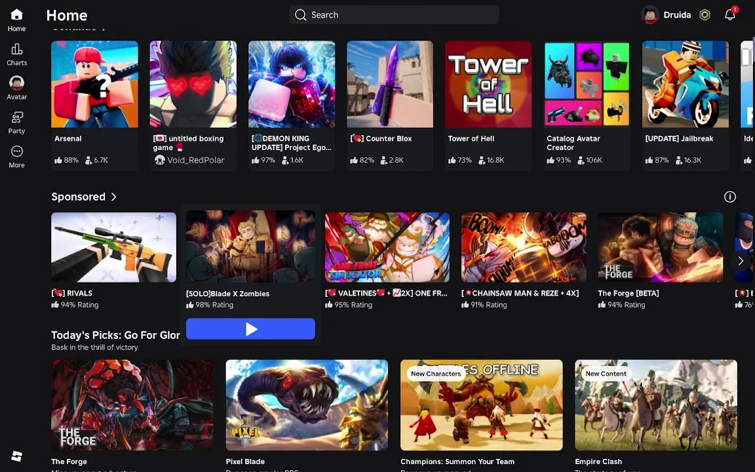Open Jailbreak game thumbnail

coord(685,85)
